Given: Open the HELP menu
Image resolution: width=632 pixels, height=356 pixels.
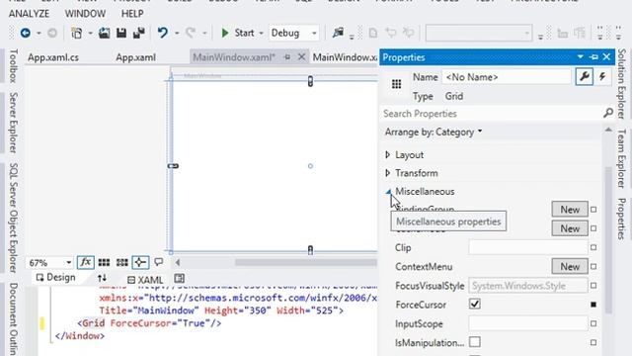Looking at the screenshot, I should tap(132, 13).
